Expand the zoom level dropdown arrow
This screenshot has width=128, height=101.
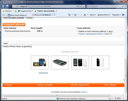tap(123, 99)
